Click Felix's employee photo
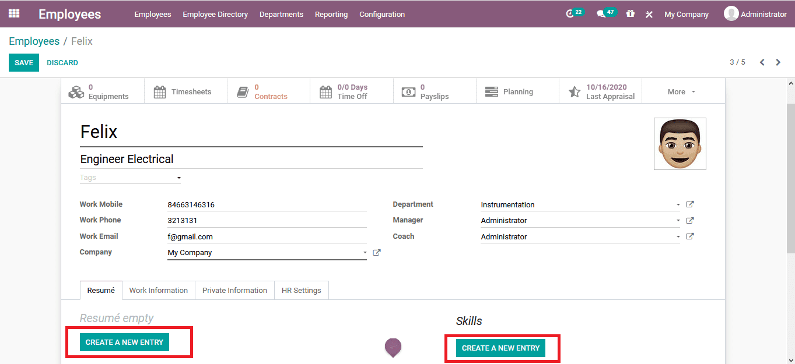 point(680,144)
